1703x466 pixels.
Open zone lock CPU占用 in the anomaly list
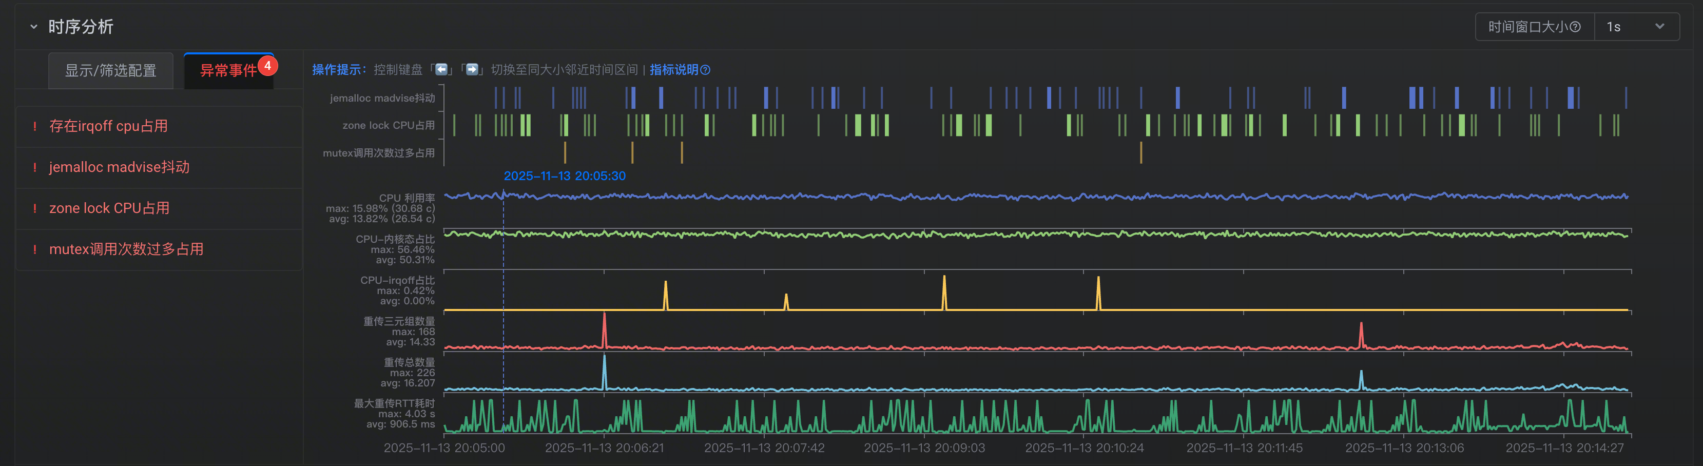[x=159, y=208]
